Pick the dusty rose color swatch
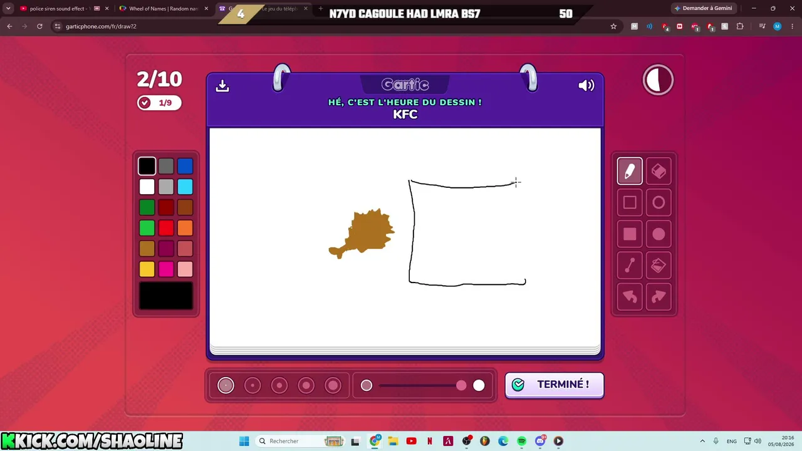802x451 pixels. pos(185,249)
